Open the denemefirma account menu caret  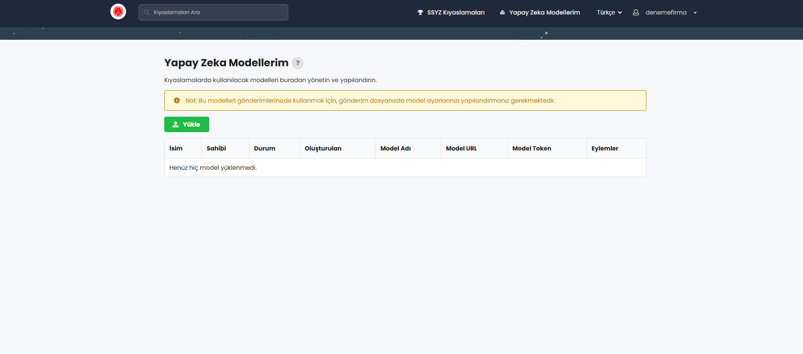tap(695, 13)
